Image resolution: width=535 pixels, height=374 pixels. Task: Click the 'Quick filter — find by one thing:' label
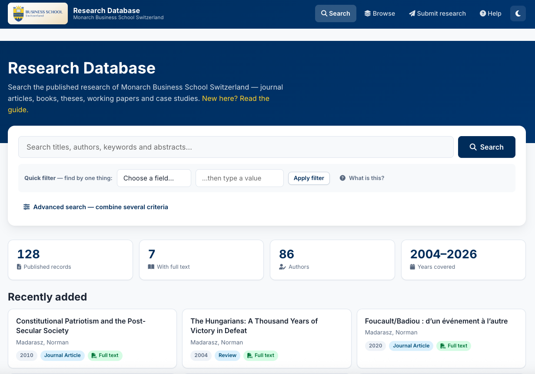(x=68, y=178)
